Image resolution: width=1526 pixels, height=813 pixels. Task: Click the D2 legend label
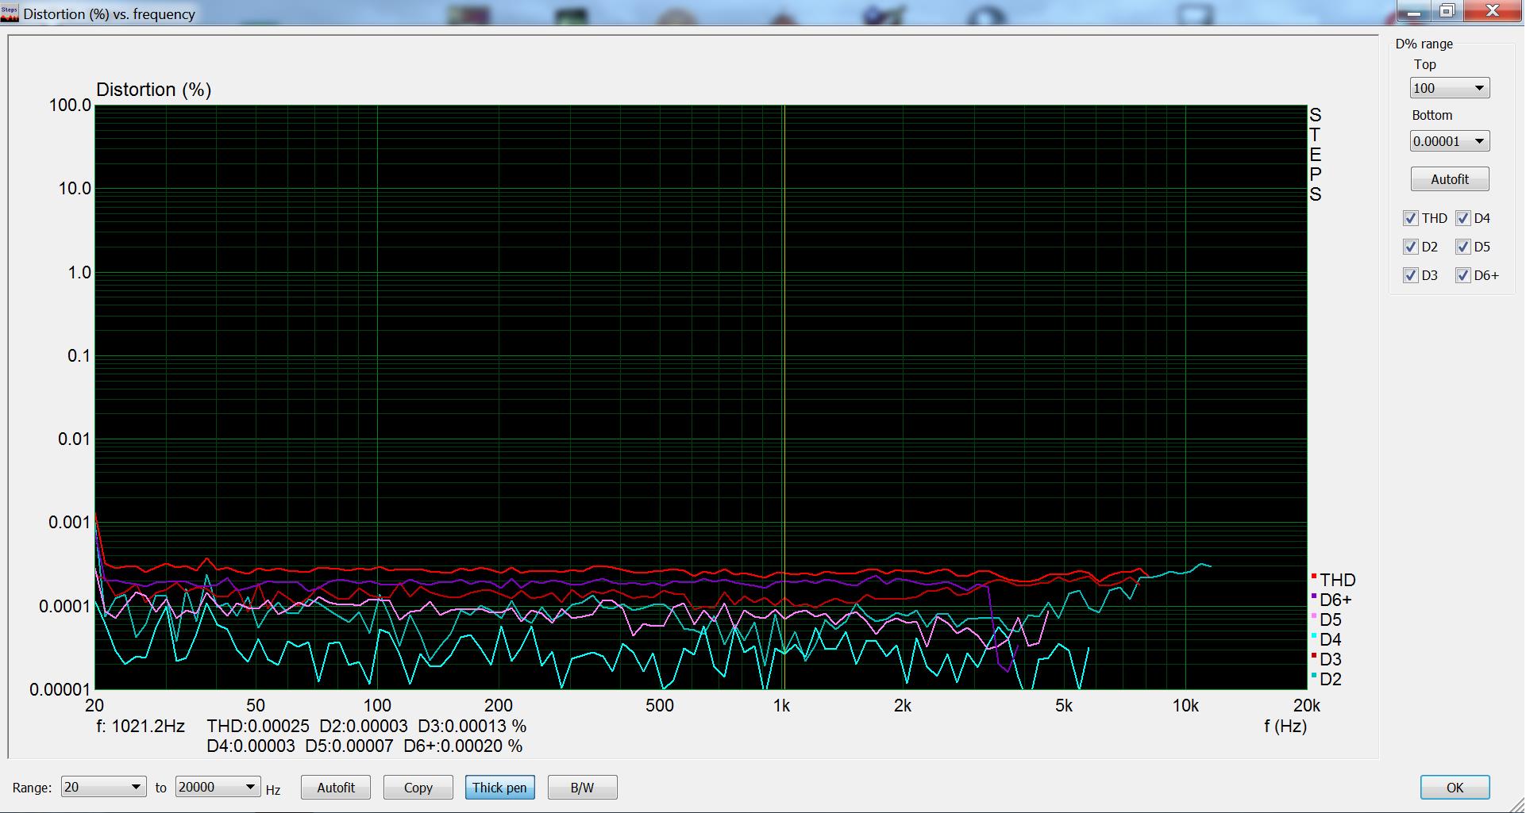pyautogui.click(x=1331, y=679)
